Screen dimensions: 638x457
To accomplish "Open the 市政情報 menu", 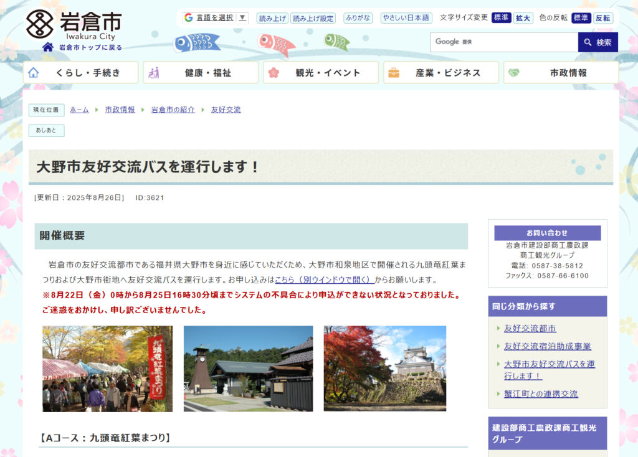I will click(x=561, y=73).
